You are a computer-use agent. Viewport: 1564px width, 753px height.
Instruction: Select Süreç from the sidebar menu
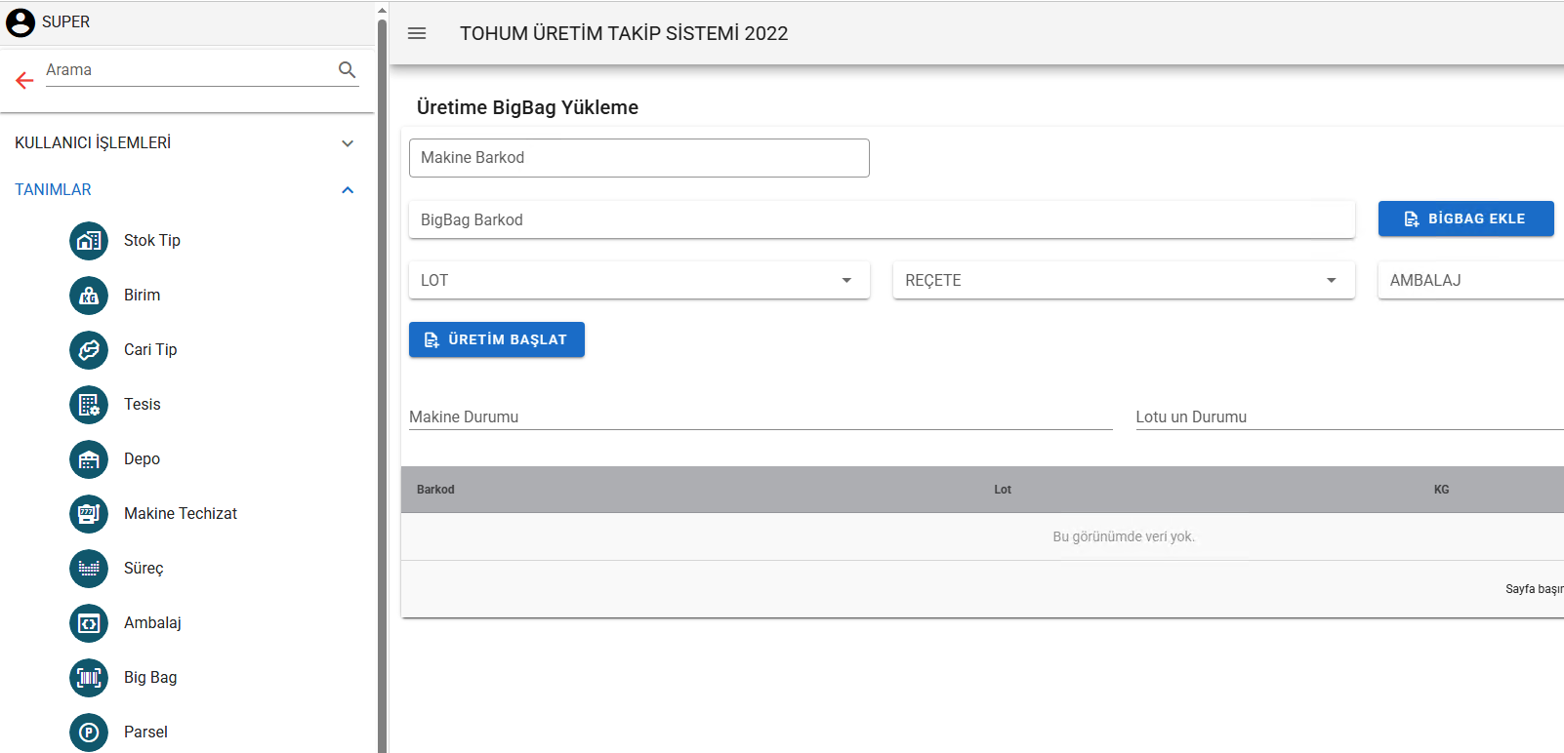[144, 569]
